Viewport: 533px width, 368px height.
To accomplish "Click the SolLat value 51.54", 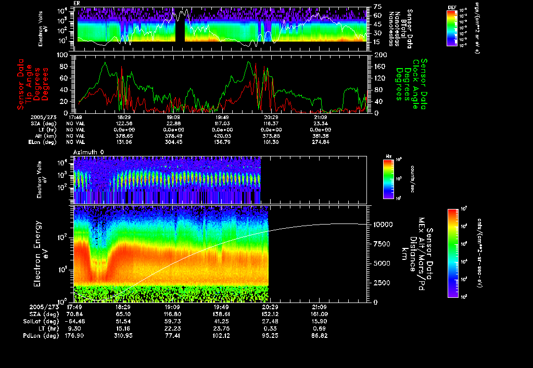I will pos(124,322).
